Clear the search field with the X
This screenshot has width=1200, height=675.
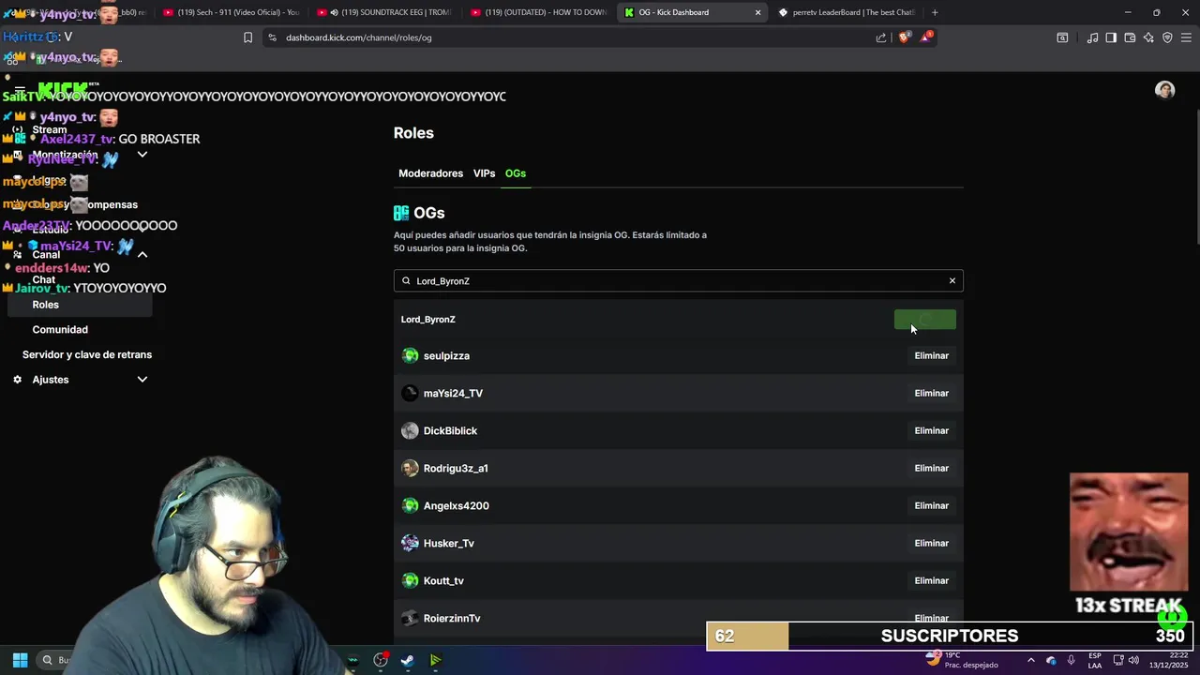pyautogui.click(x=952, y=280)
